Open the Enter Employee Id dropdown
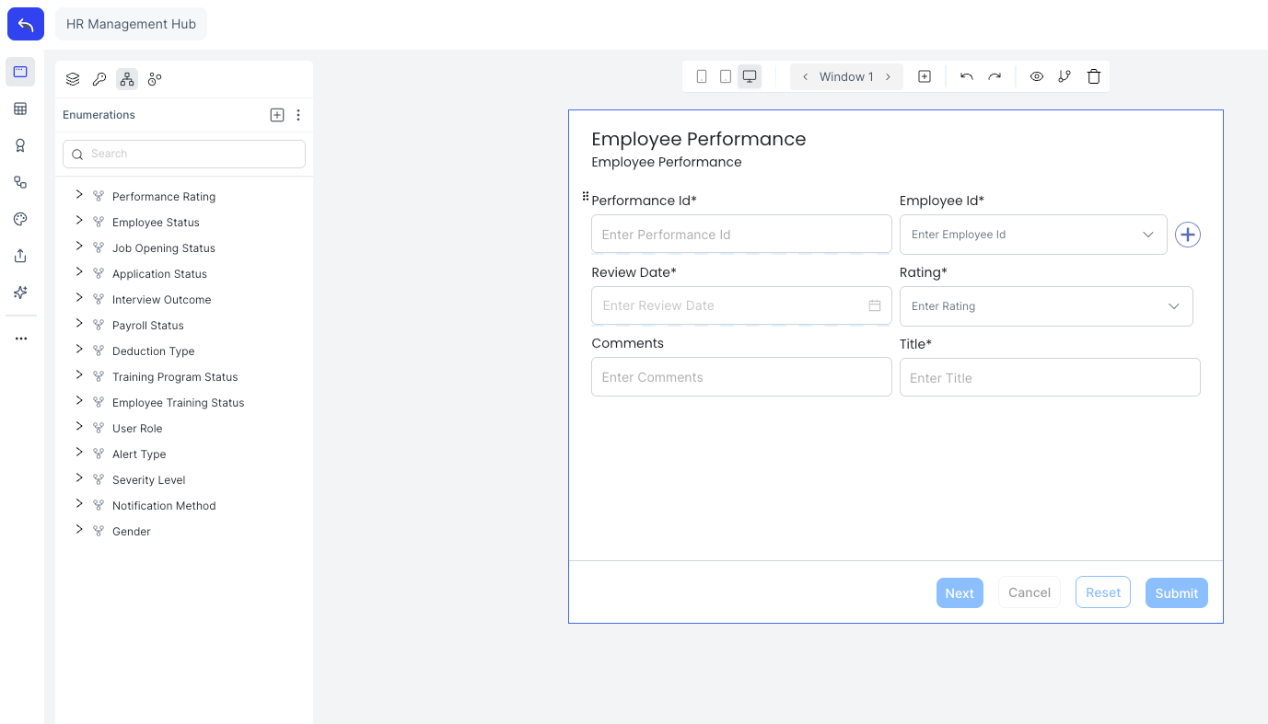This screenshot has height=724, width=1268. tap(1032, 235)
